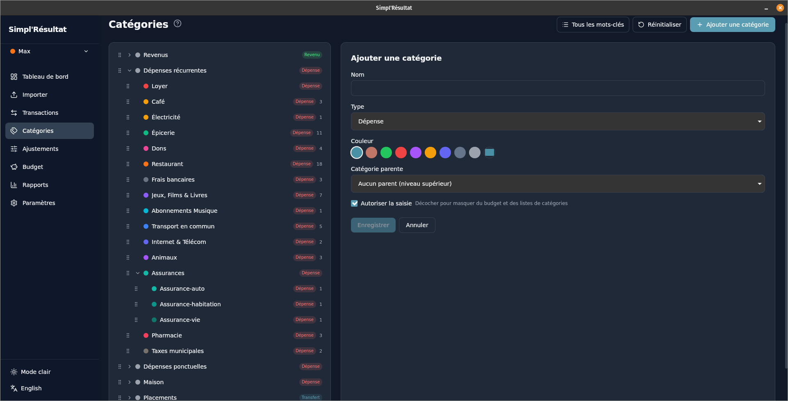Click the language translate icon for English
The width and height of the screenshot is (788, 401).
(x=14, y=388)
